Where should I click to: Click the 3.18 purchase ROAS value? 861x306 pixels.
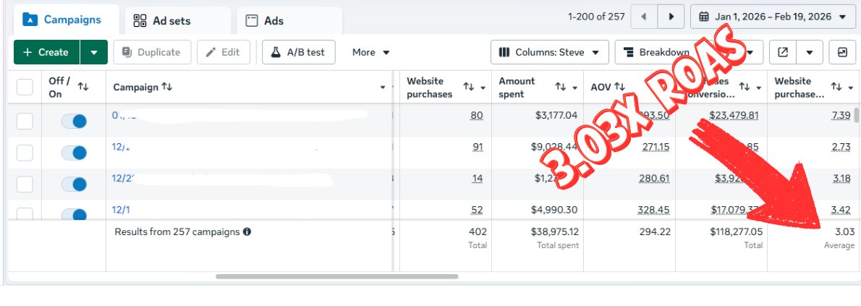[842, 179]
